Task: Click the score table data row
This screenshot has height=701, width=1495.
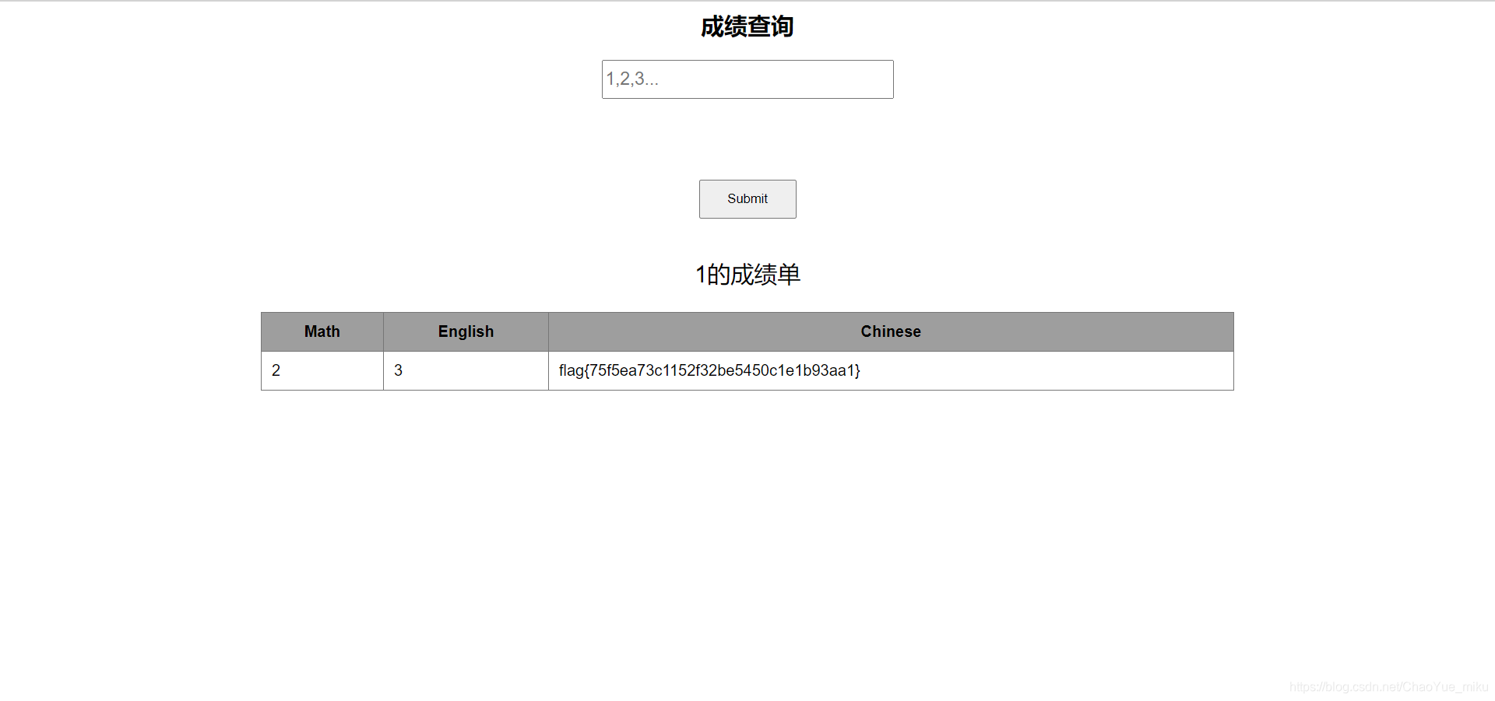Action: pyautogui.click(x=747, y=370)
